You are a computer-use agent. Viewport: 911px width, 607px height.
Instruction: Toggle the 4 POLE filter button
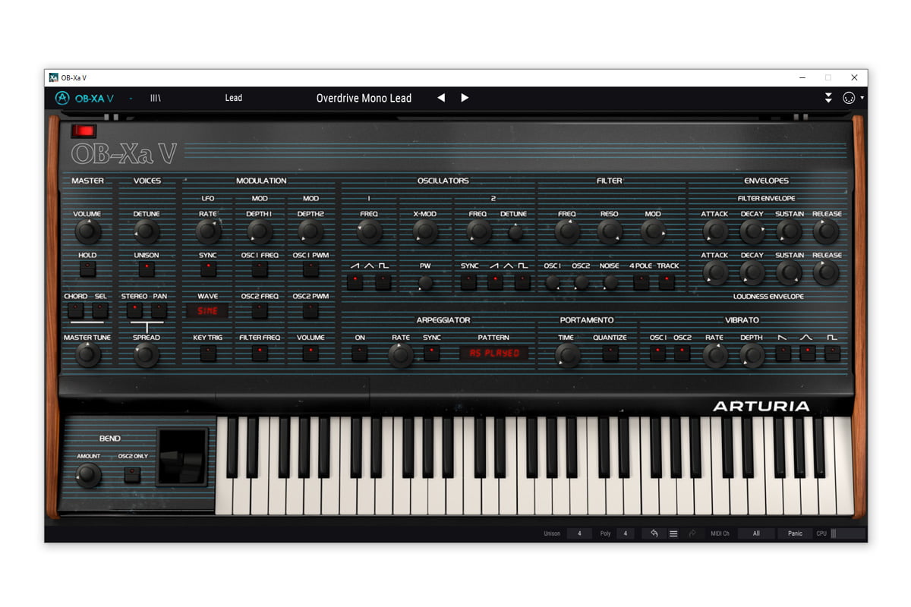pyautogui.click(x=641, y=282)
